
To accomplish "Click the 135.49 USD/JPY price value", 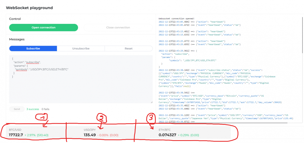I will (90, 135).
